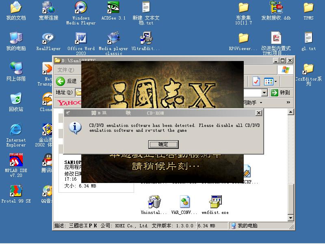Open the Office Word 2003 shortcut
The image size is (325, 244).
point(81,39)
